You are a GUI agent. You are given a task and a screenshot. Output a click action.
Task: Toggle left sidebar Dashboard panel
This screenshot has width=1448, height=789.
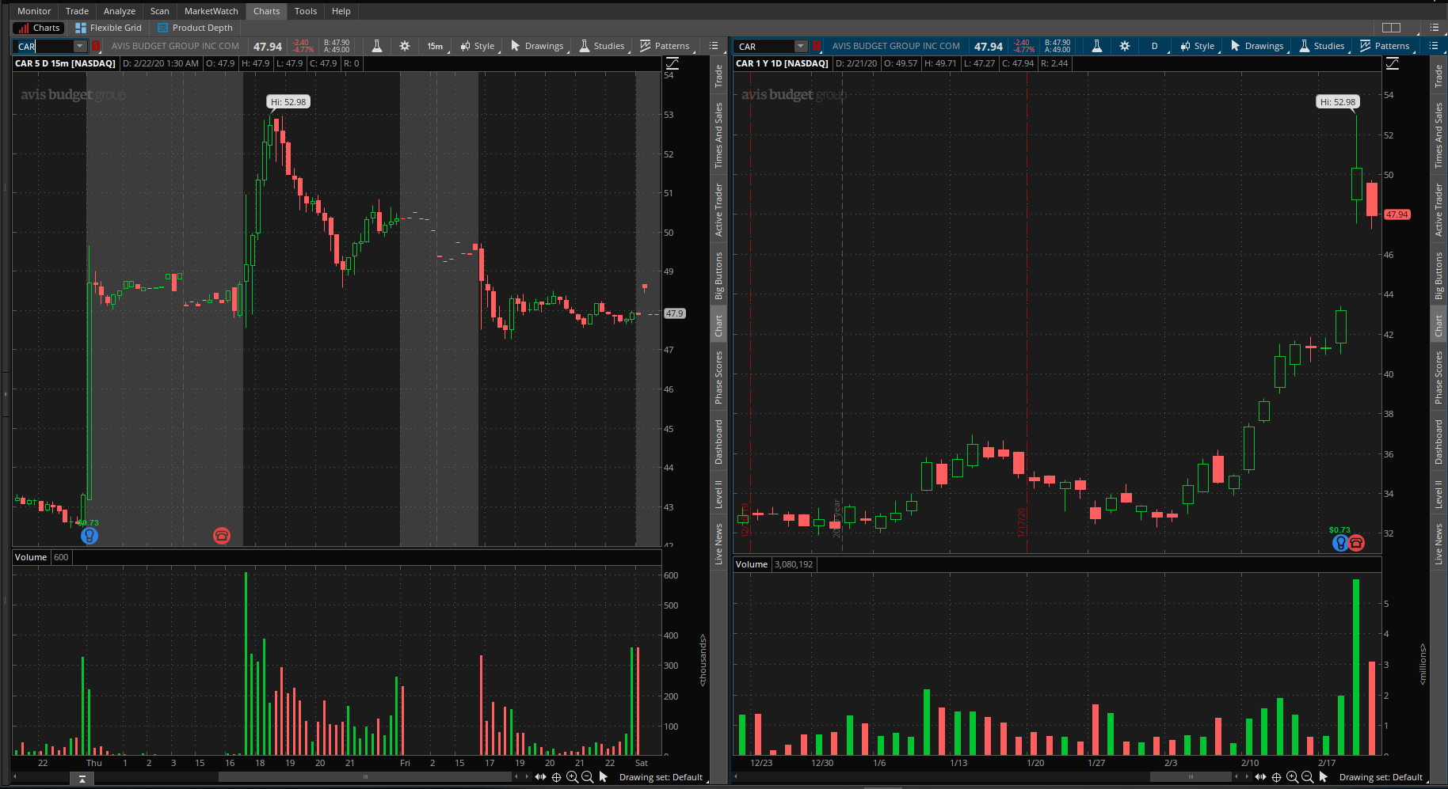[718, 442]
